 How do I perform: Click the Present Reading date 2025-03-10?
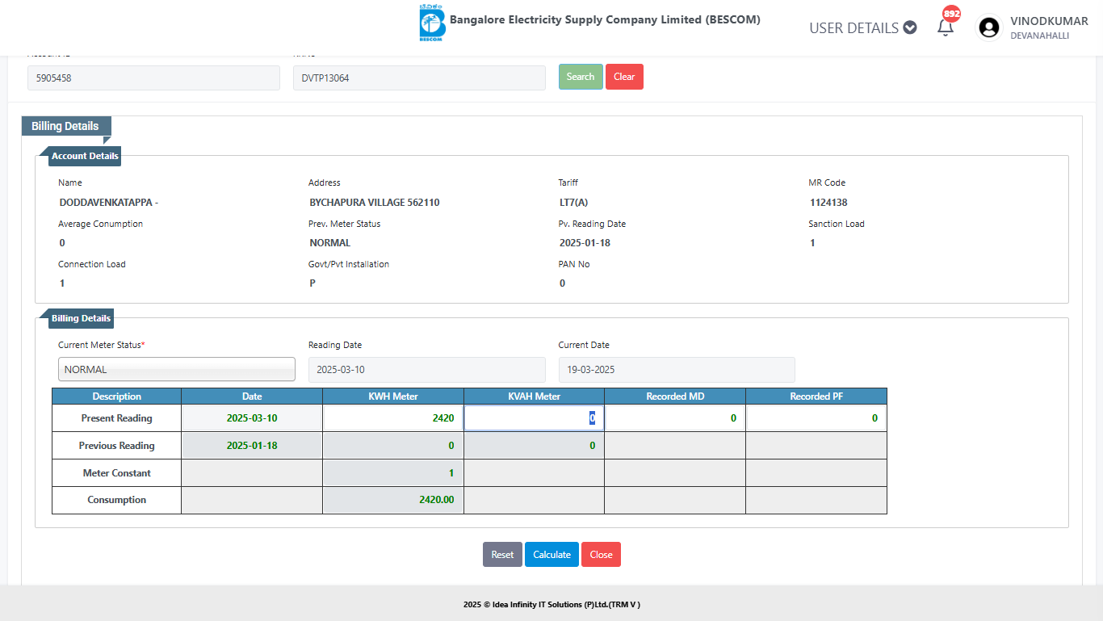coord(252,418)
